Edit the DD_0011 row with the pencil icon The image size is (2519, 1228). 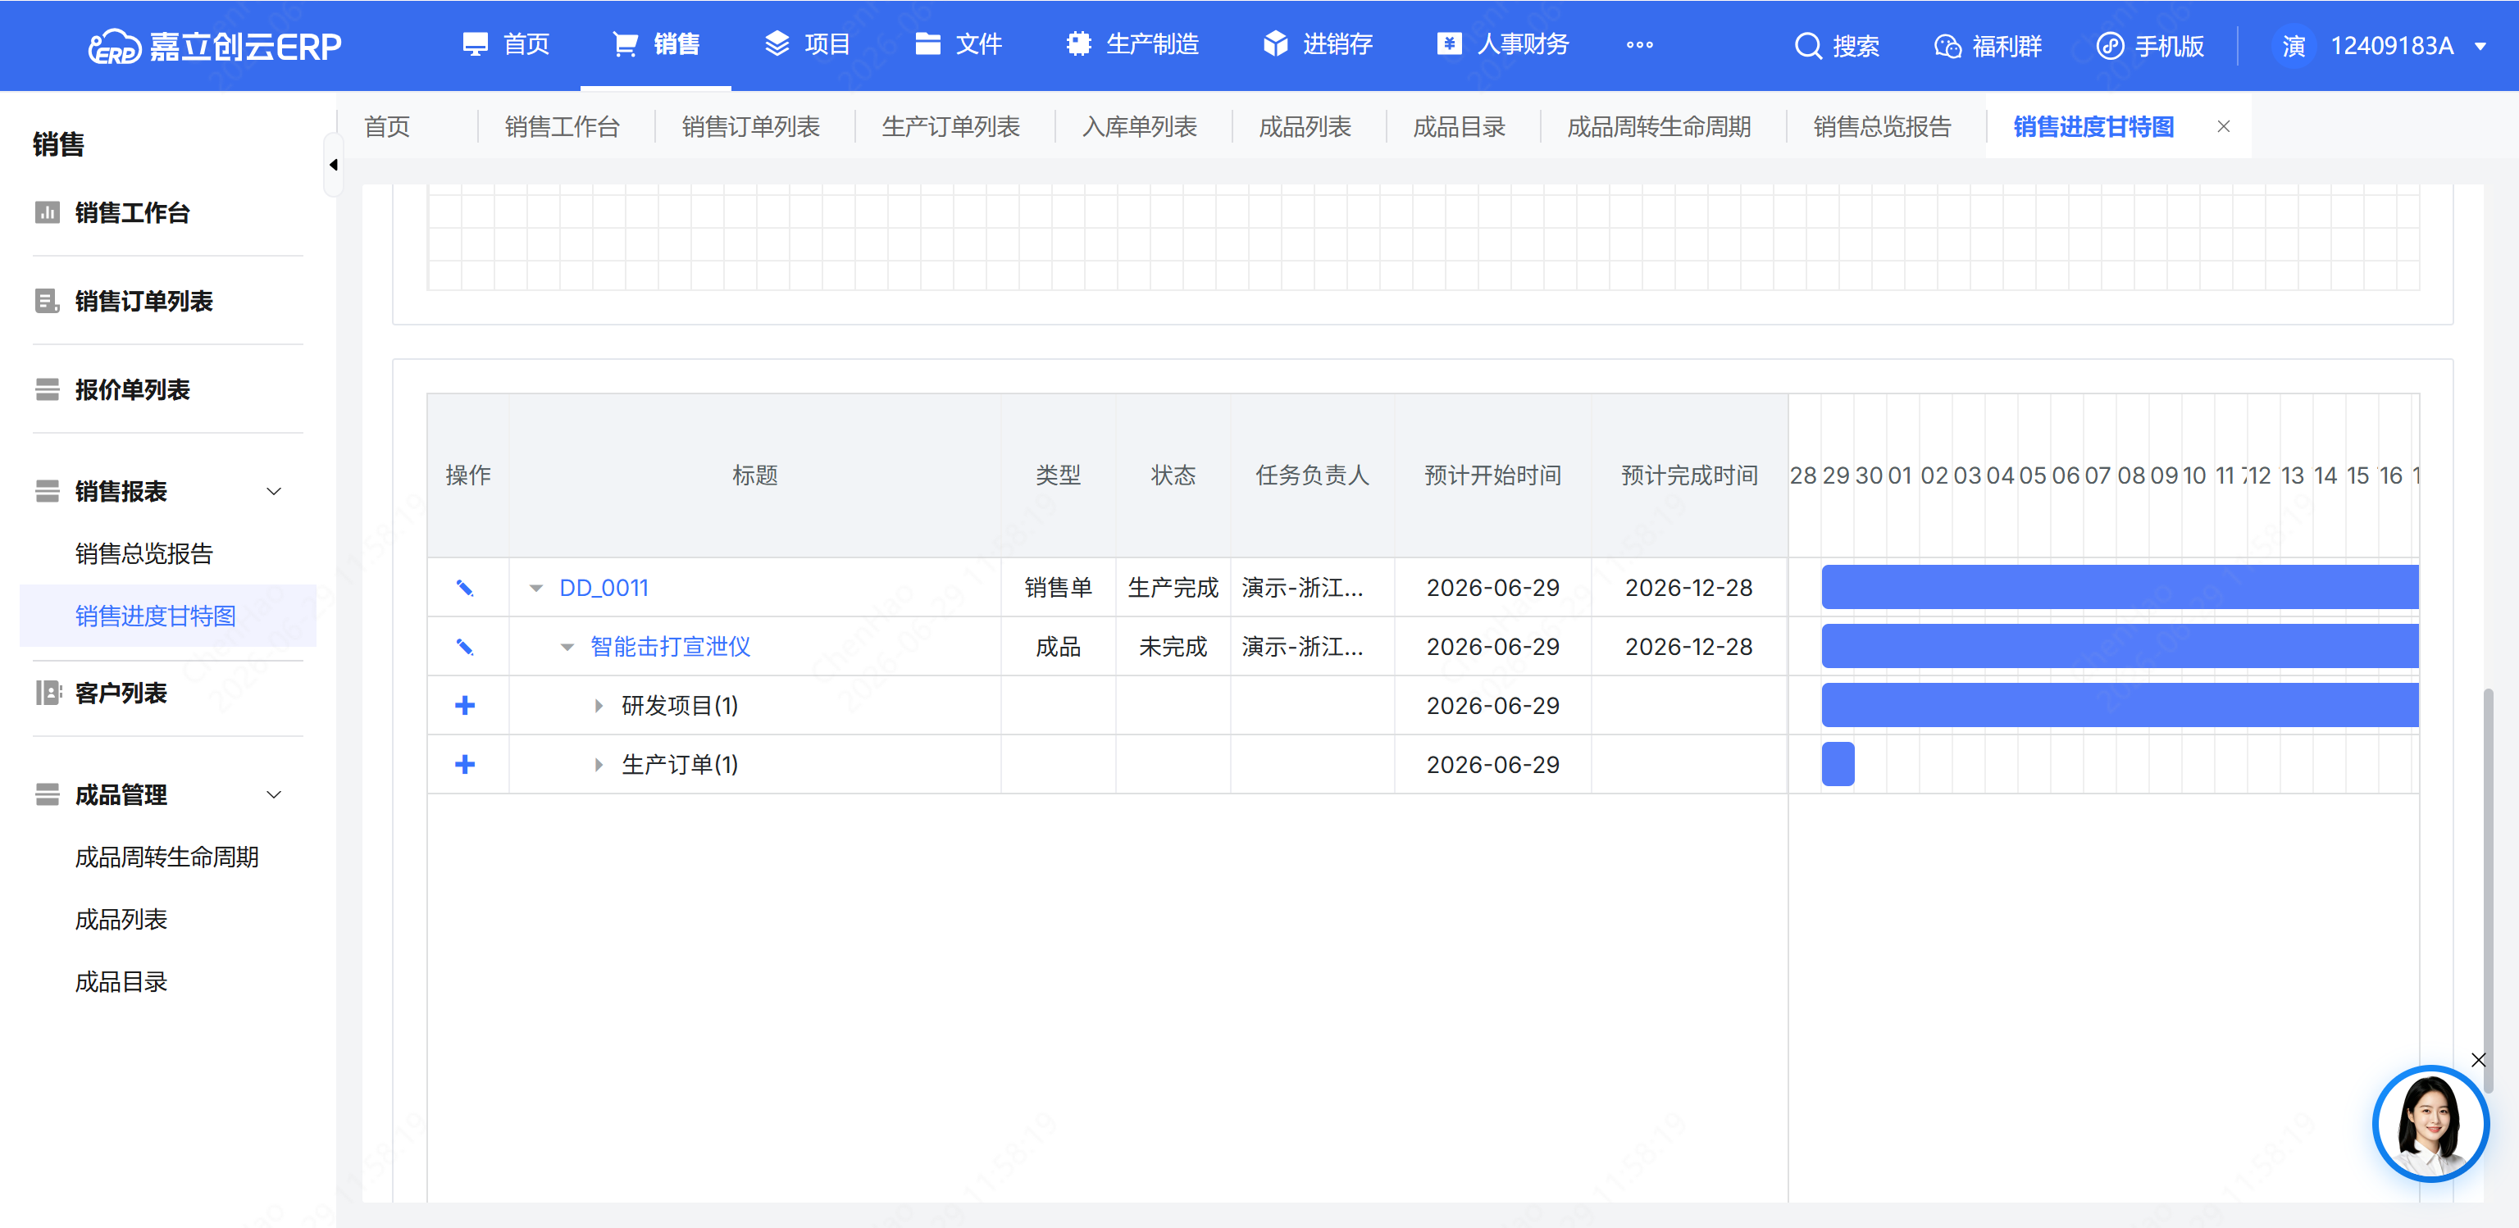(x=466, y=588)
